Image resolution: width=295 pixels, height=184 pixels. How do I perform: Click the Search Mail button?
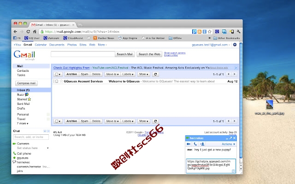(125, 54)
